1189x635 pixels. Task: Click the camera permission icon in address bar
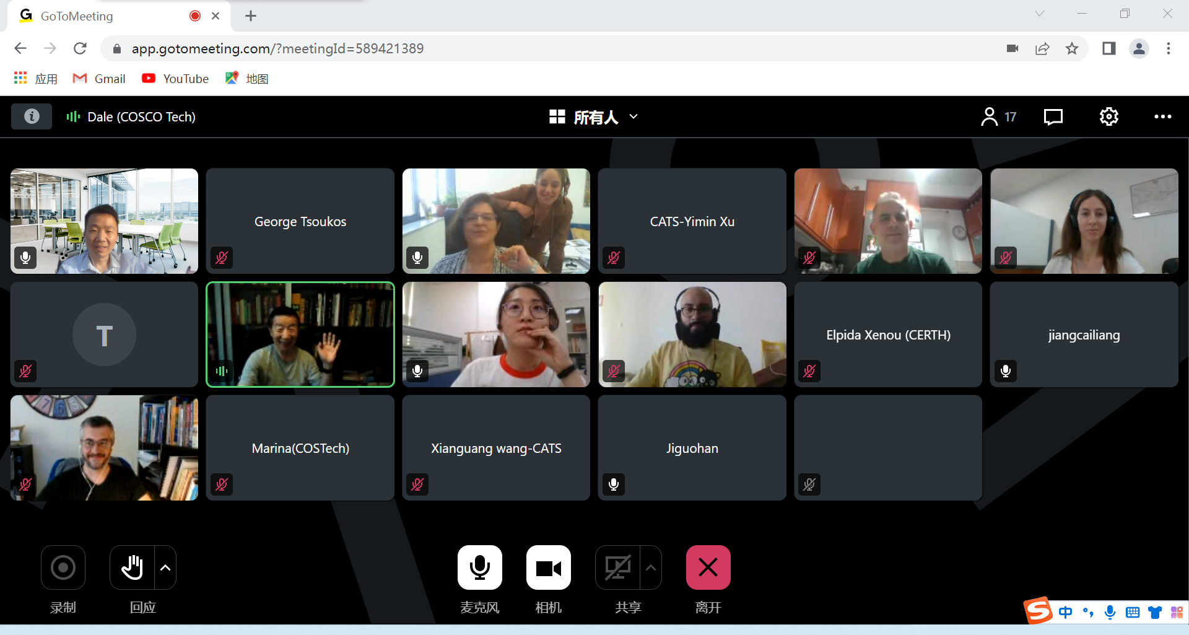click(1013, 48)
